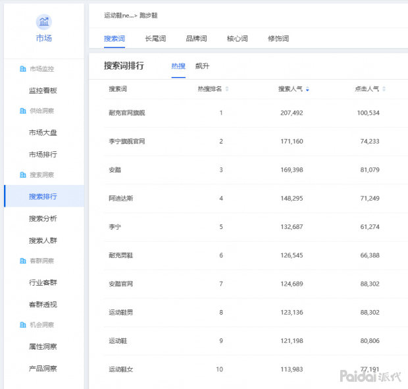Open 监控看板 in the sidebar
The height and width of the screenshot is (389, 408).
point(43,91)
